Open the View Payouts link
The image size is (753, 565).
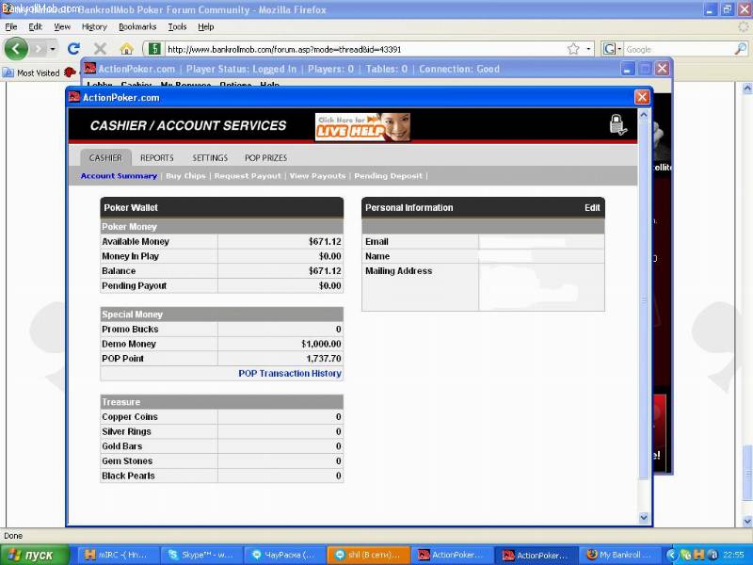(317, 176)
